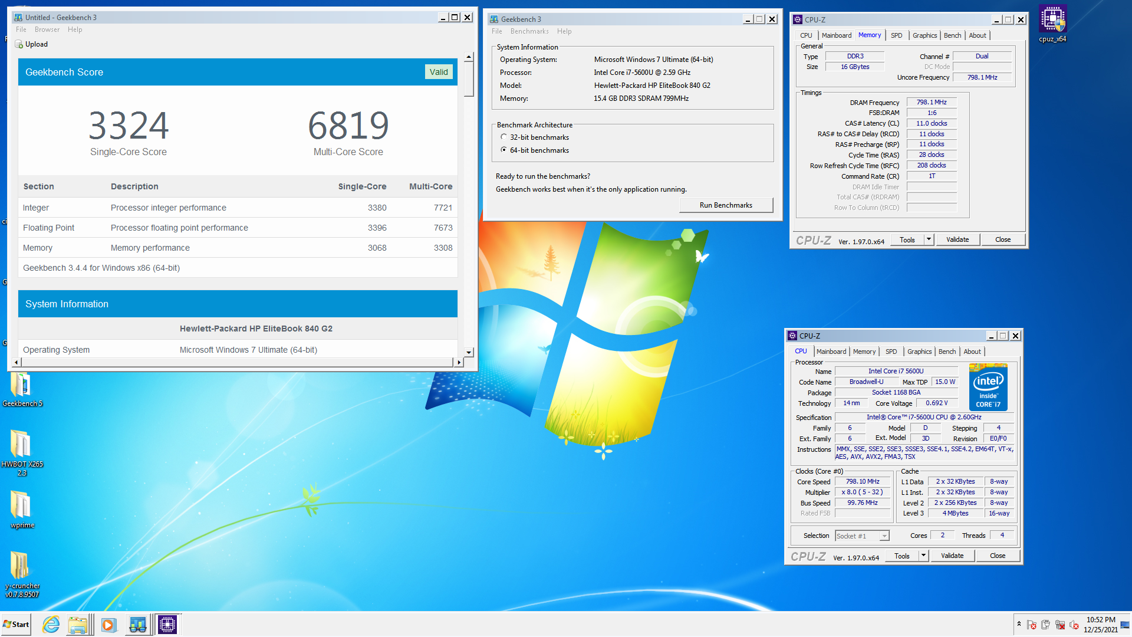The width and height of the screenshot is (1132, 637).
Task: Open File menu in Geekbench 3 window
Action: coord(497,31)
